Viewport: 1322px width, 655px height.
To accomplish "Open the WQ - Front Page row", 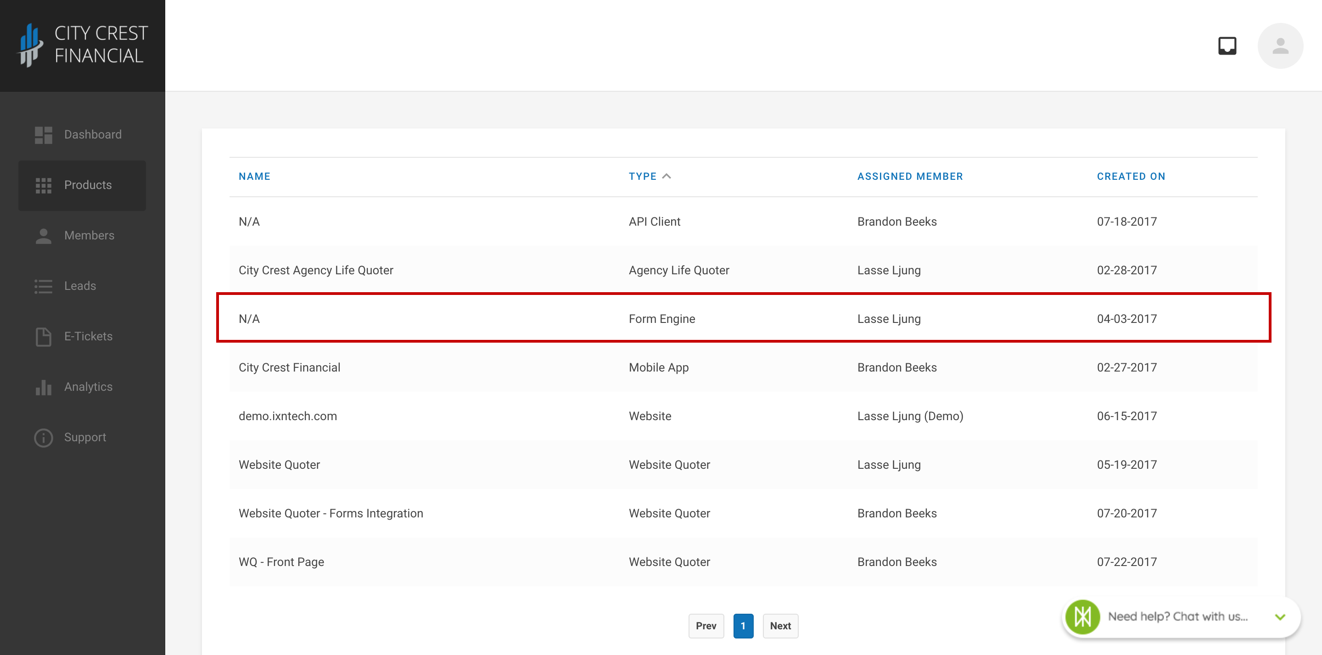I will point(743,561).
